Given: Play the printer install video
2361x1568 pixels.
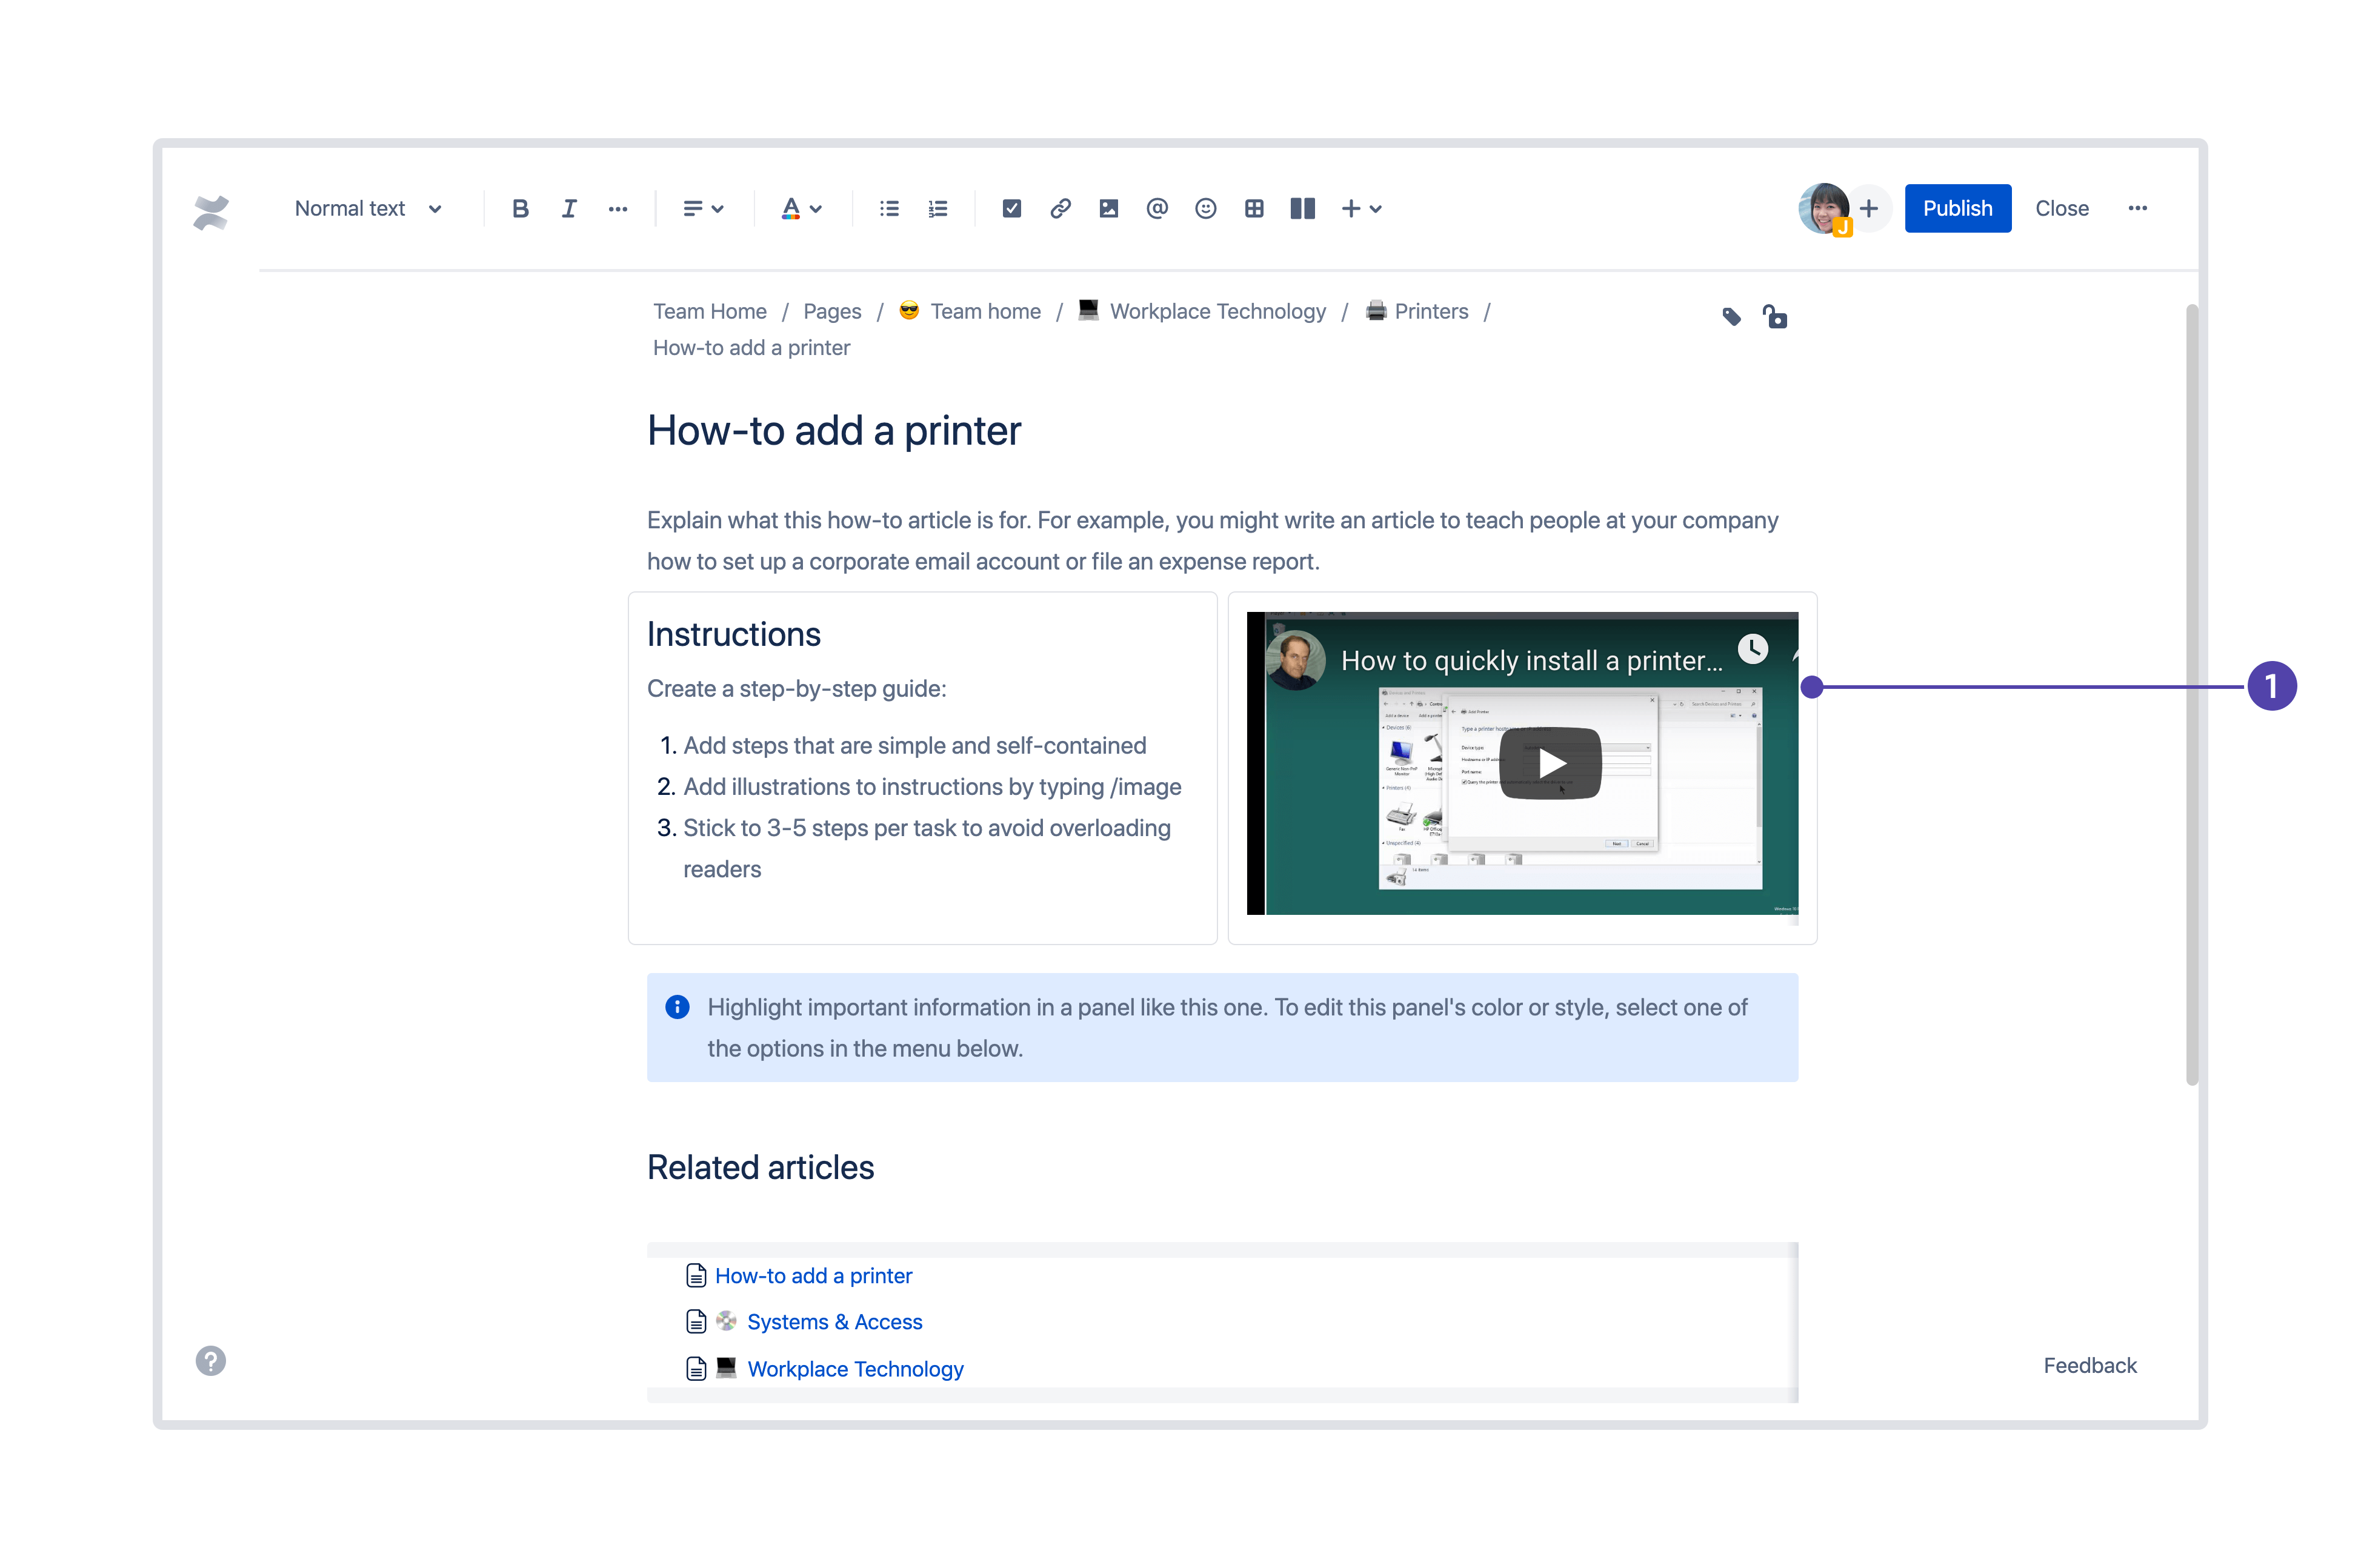Looking at the screenshot, I should tap(1550, 763).
